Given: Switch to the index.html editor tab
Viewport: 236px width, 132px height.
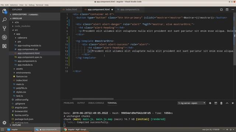Looking at the screenshot, I should 71,10.
